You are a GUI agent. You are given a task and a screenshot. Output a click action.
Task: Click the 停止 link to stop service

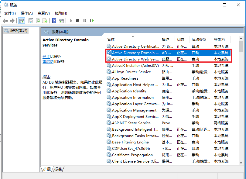coord(46,56)
